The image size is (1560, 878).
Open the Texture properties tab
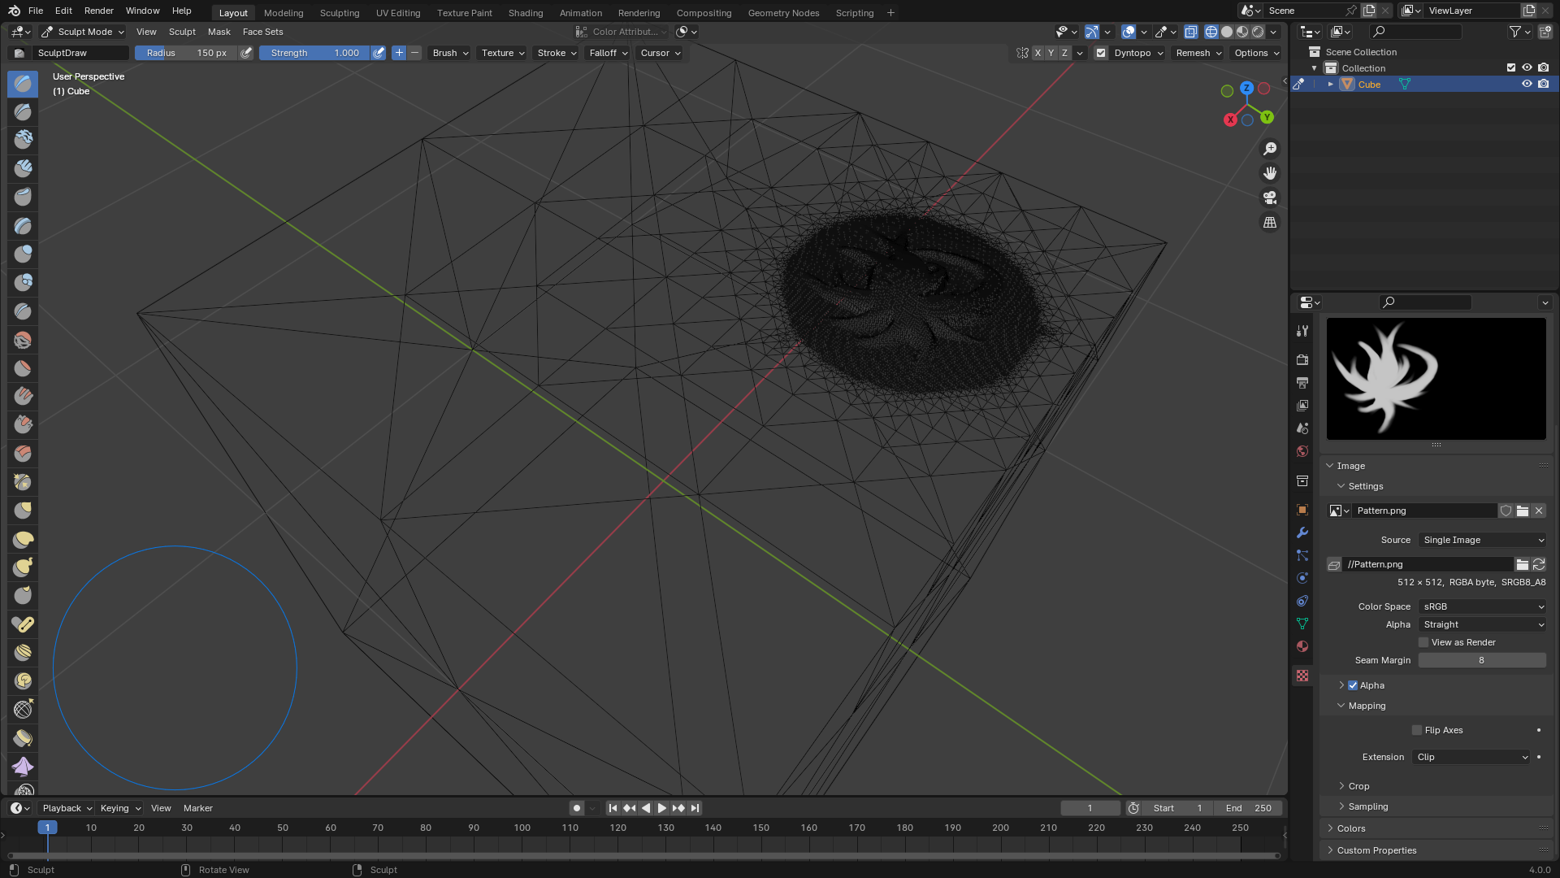point(1302,676)
